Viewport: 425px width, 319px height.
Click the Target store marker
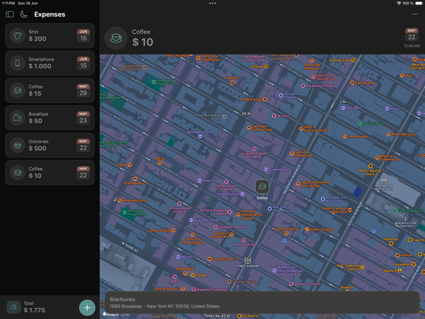(193, 275)
